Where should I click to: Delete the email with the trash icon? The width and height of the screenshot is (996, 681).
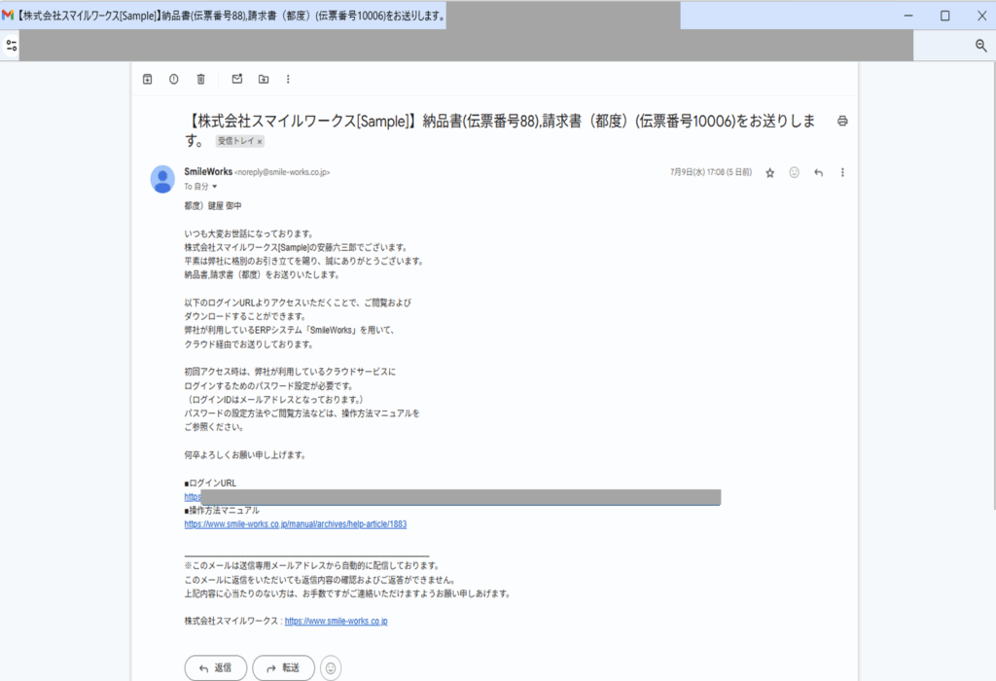click(200, 80)
